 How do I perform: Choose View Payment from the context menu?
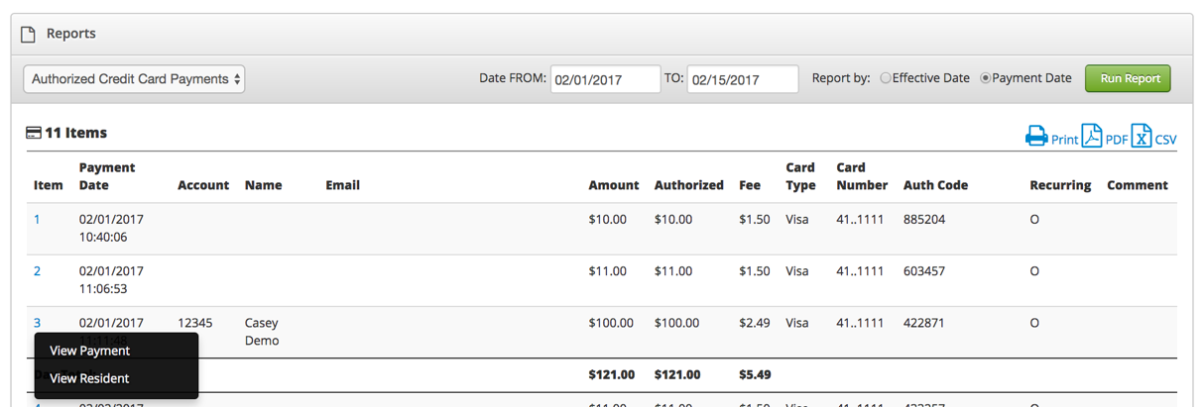click(90, 351)
